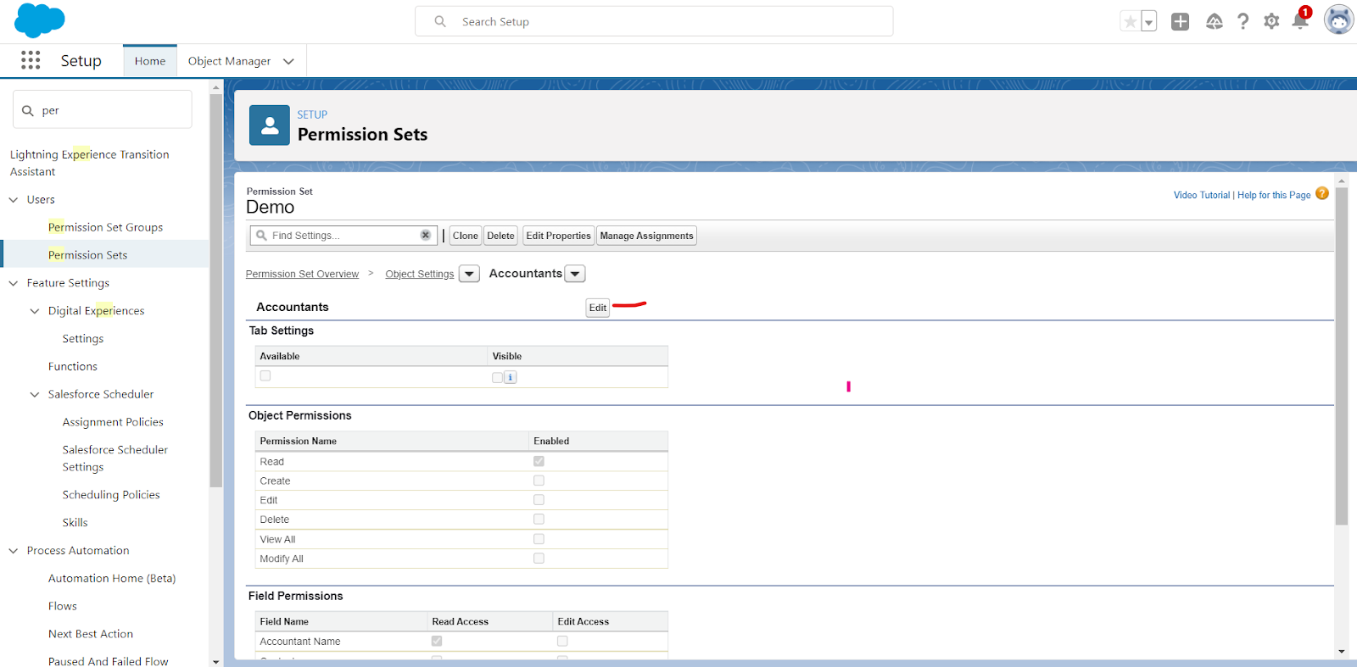
Task: Open Lightning Experience Transition Assistant
Action: tap(89, 163)
